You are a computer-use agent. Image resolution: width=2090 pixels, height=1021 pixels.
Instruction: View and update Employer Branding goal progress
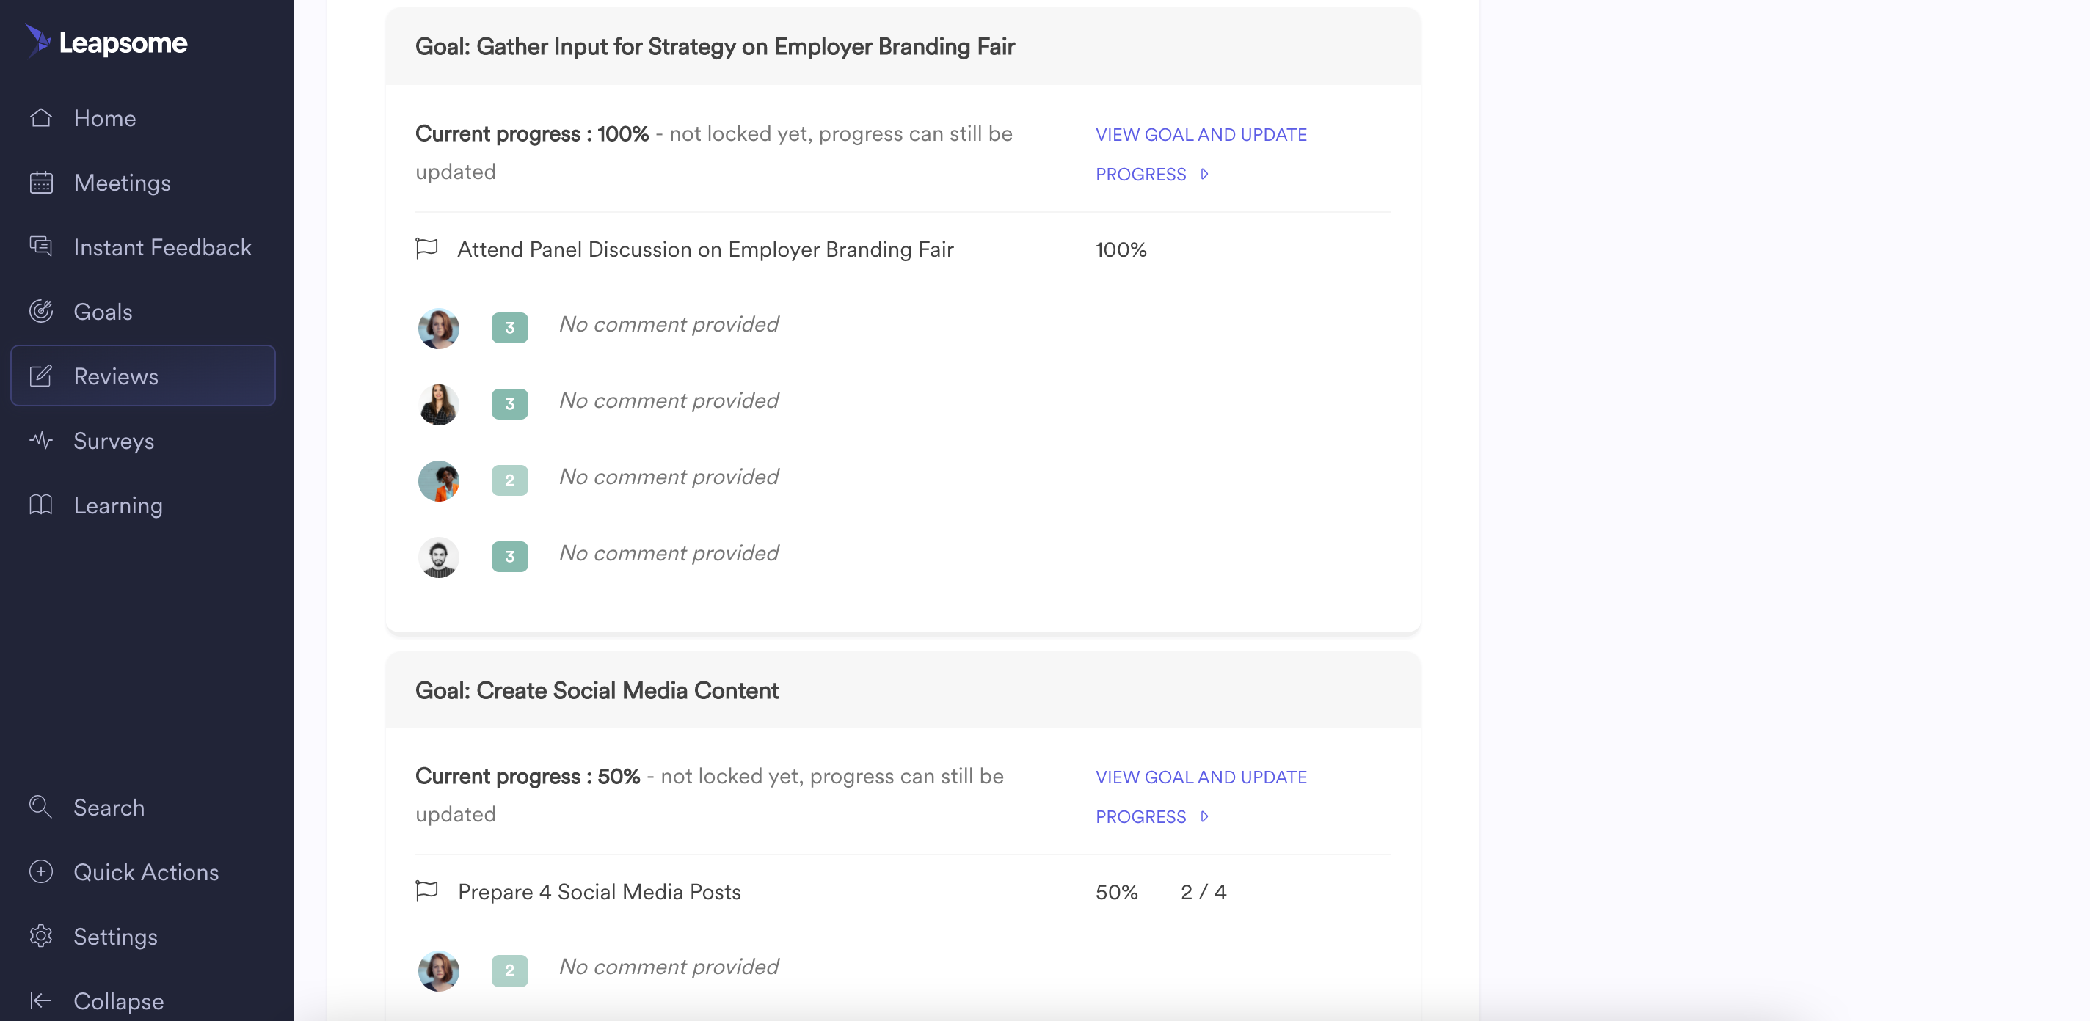pos(1201,154)
